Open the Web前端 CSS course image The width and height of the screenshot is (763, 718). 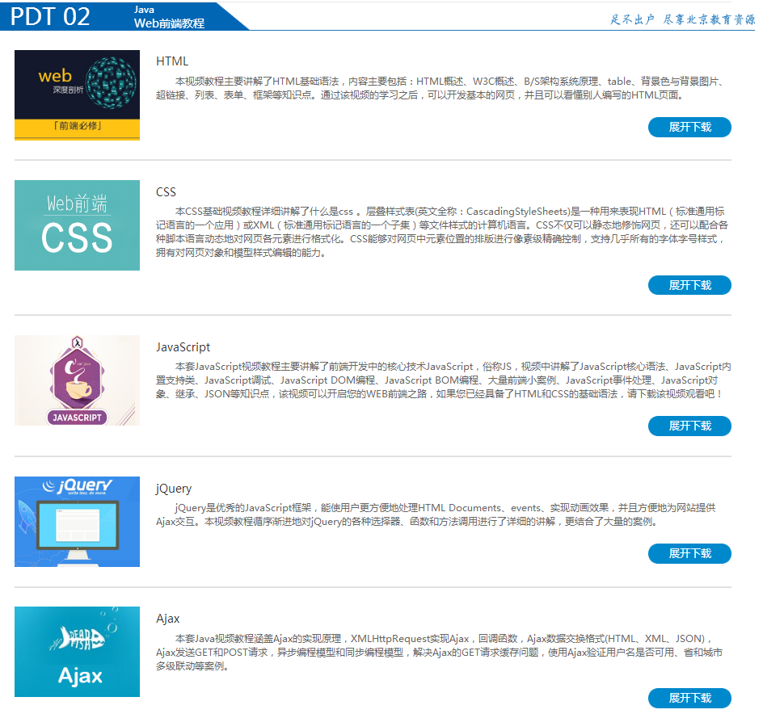point(77,225)
